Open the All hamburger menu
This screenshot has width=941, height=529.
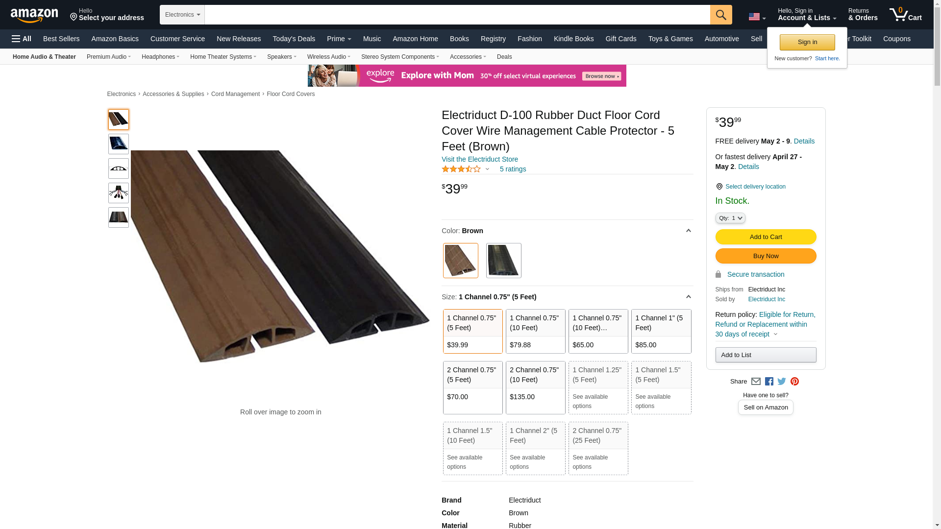pyautogui.click(x=22, y=39)
